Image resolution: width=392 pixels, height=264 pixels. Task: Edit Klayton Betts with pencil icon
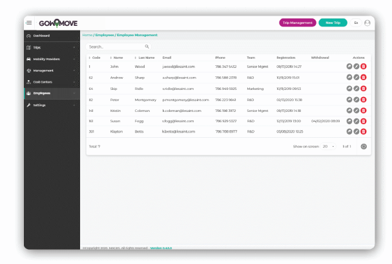[356, 132]
